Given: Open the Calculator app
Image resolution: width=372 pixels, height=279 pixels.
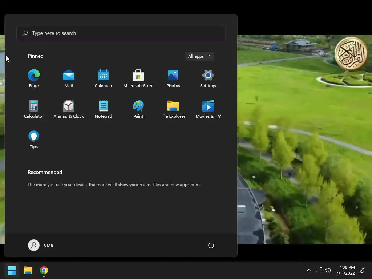Looking at the screenshot, I should tap(34, 109).
